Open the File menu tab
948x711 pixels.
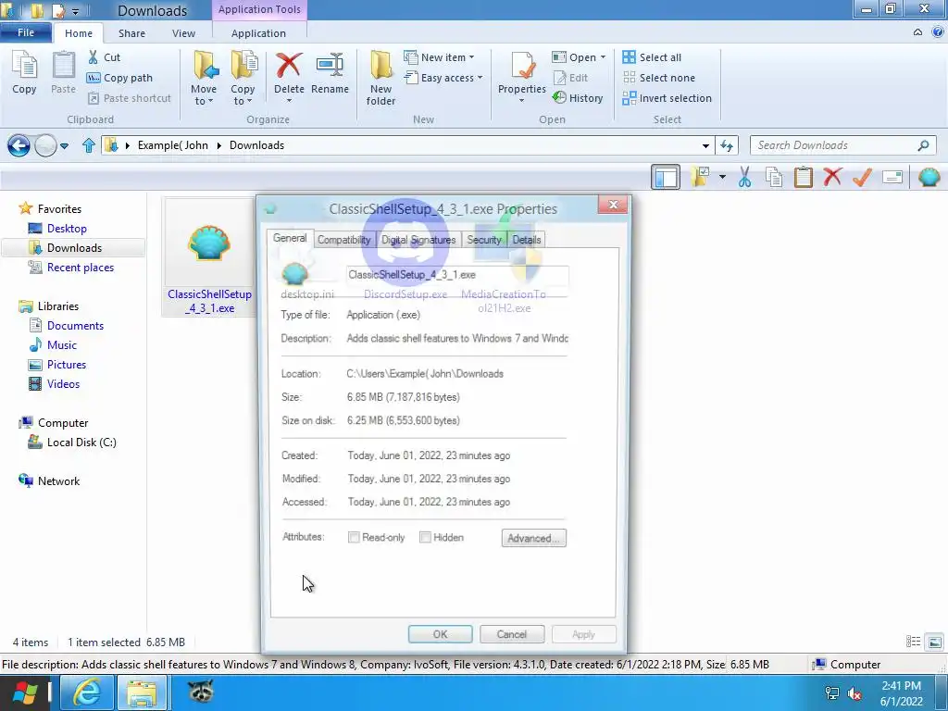[26, 32]
